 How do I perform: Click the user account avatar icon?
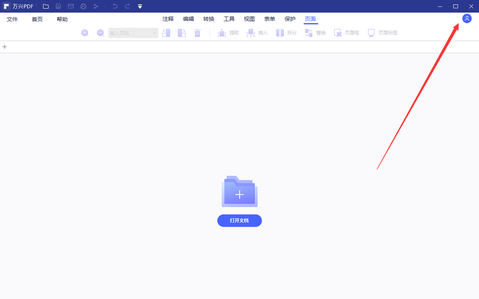[467, 19]
